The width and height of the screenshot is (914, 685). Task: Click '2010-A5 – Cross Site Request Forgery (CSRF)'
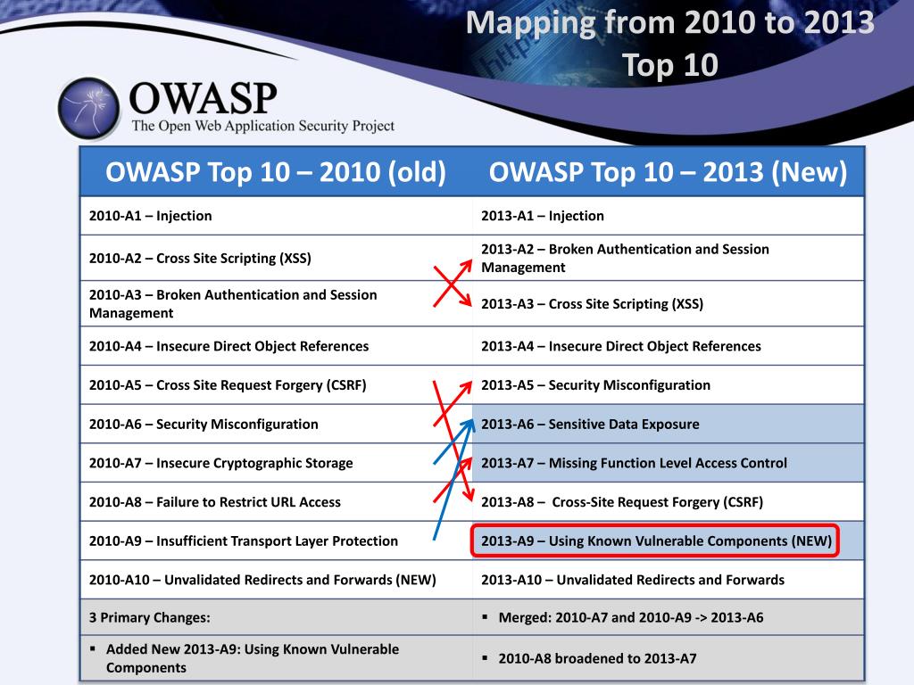point(228,385)
